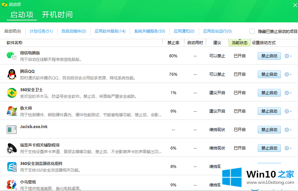Open gear settings for 微信电脑版 row
The image size is (298, 191).
click(x=288, y=56)
